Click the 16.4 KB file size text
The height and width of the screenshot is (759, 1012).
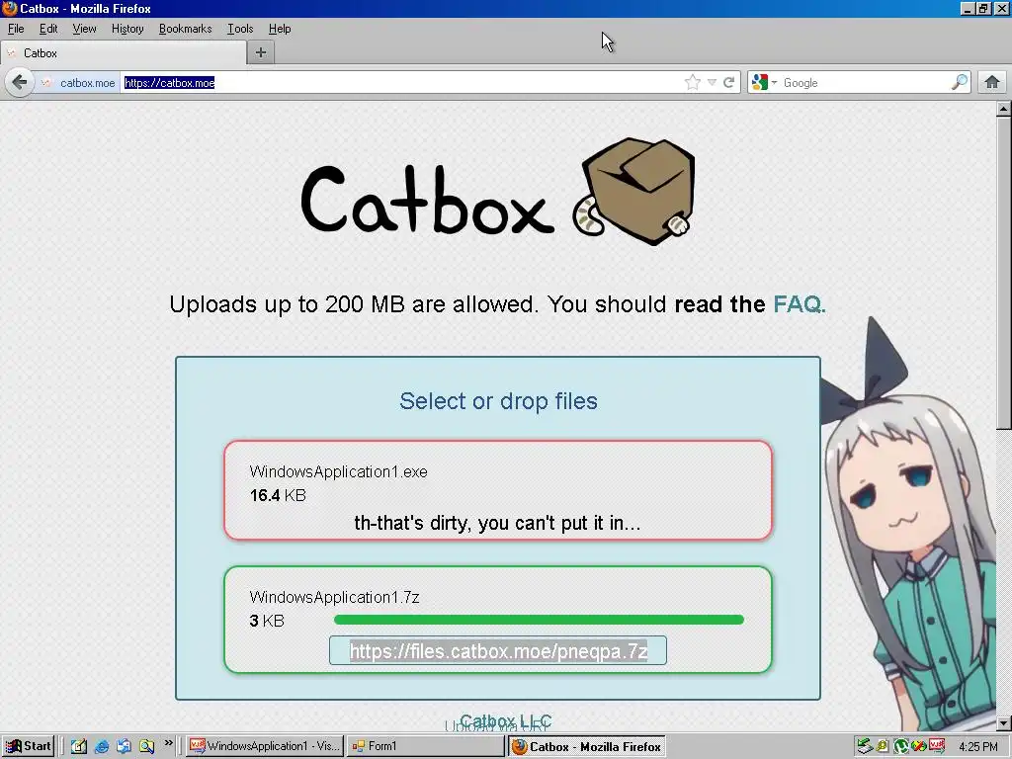tap(278, 495)
